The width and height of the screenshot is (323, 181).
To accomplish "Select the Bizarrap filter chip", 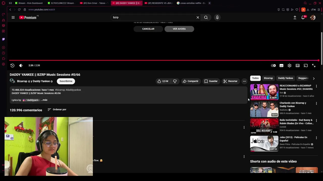I will click(x=268, y=78).
